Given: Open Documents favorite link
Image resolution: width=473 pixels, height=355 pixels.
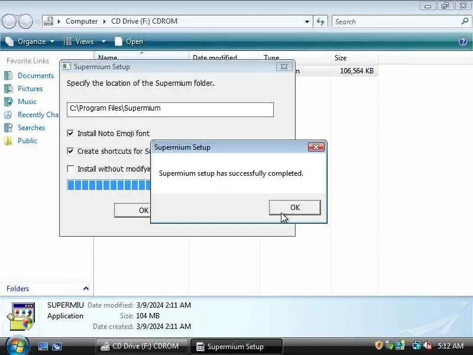Looking at the screenshot, I should (35, 76).
